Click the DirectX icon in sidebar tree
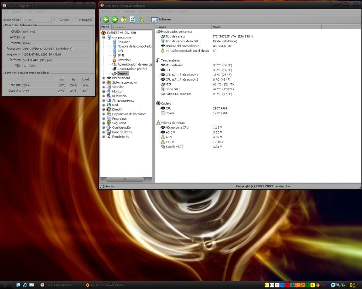The image size is (362, 289). 109,110
